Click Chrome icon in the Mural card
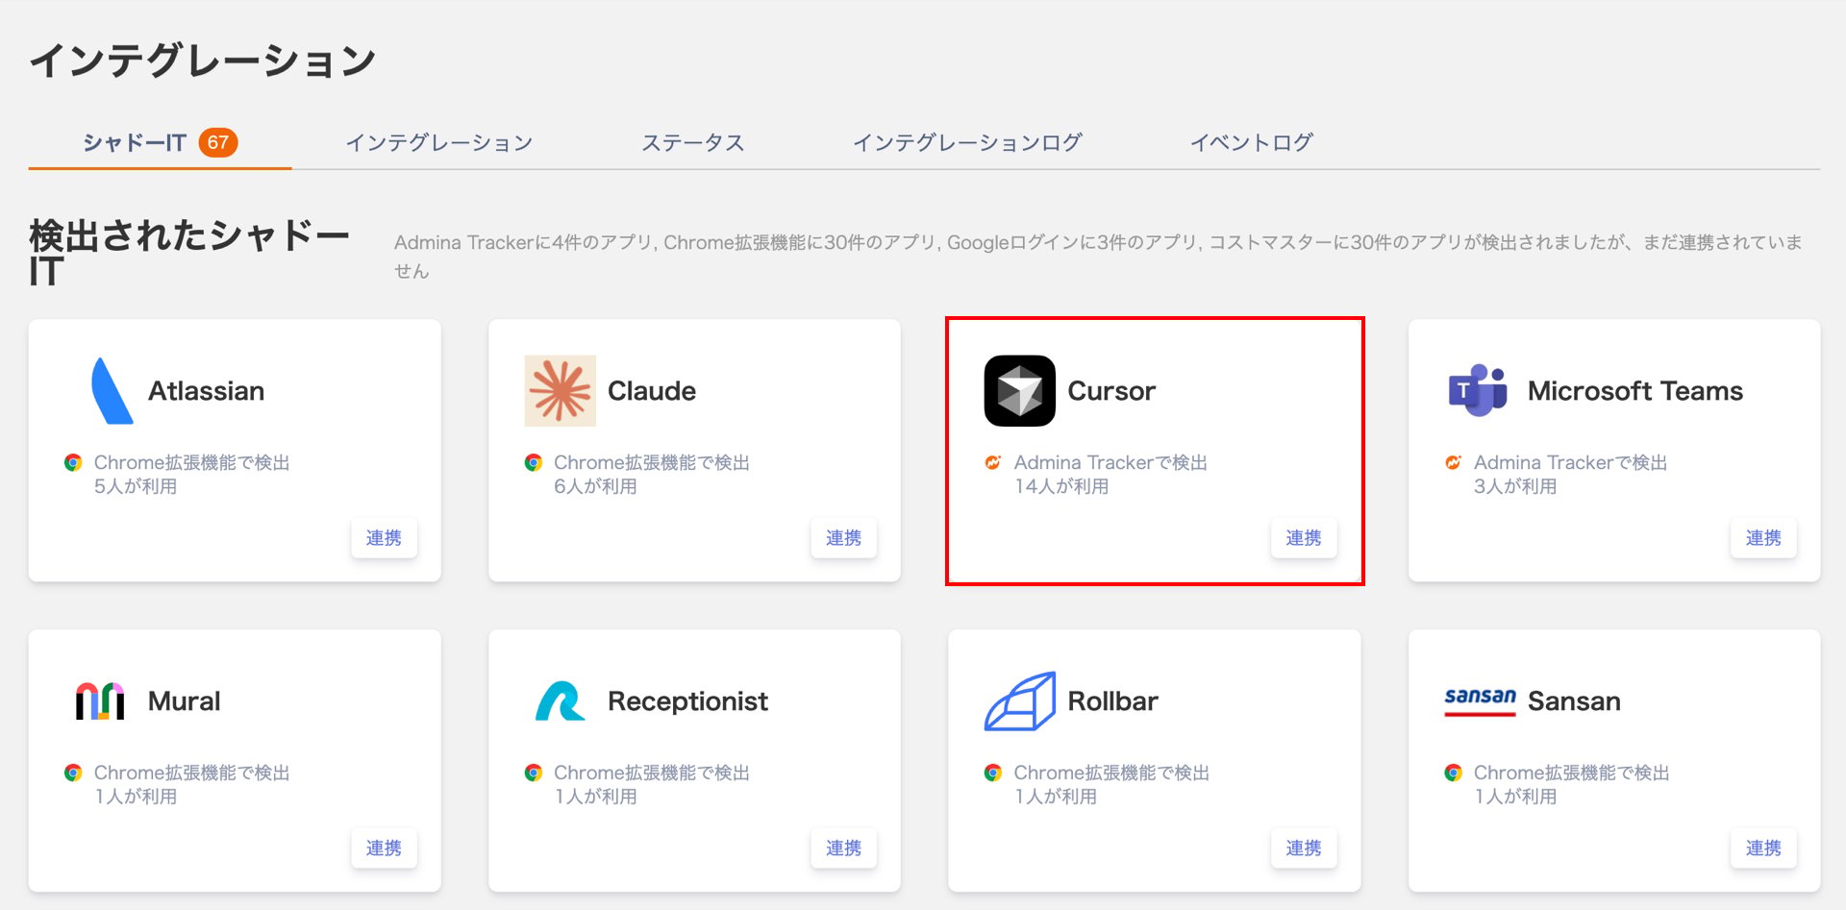 [73, 773]
